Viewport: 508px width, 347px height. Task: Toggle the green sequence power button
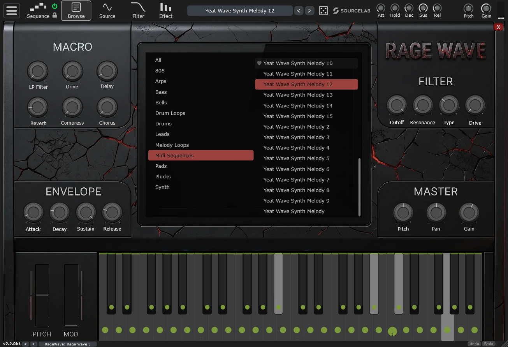tap(54, 6)
